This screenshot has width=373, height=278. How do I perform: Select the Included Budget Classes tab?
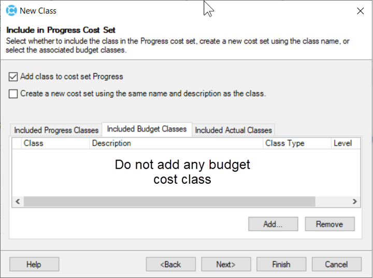(147, 129)
